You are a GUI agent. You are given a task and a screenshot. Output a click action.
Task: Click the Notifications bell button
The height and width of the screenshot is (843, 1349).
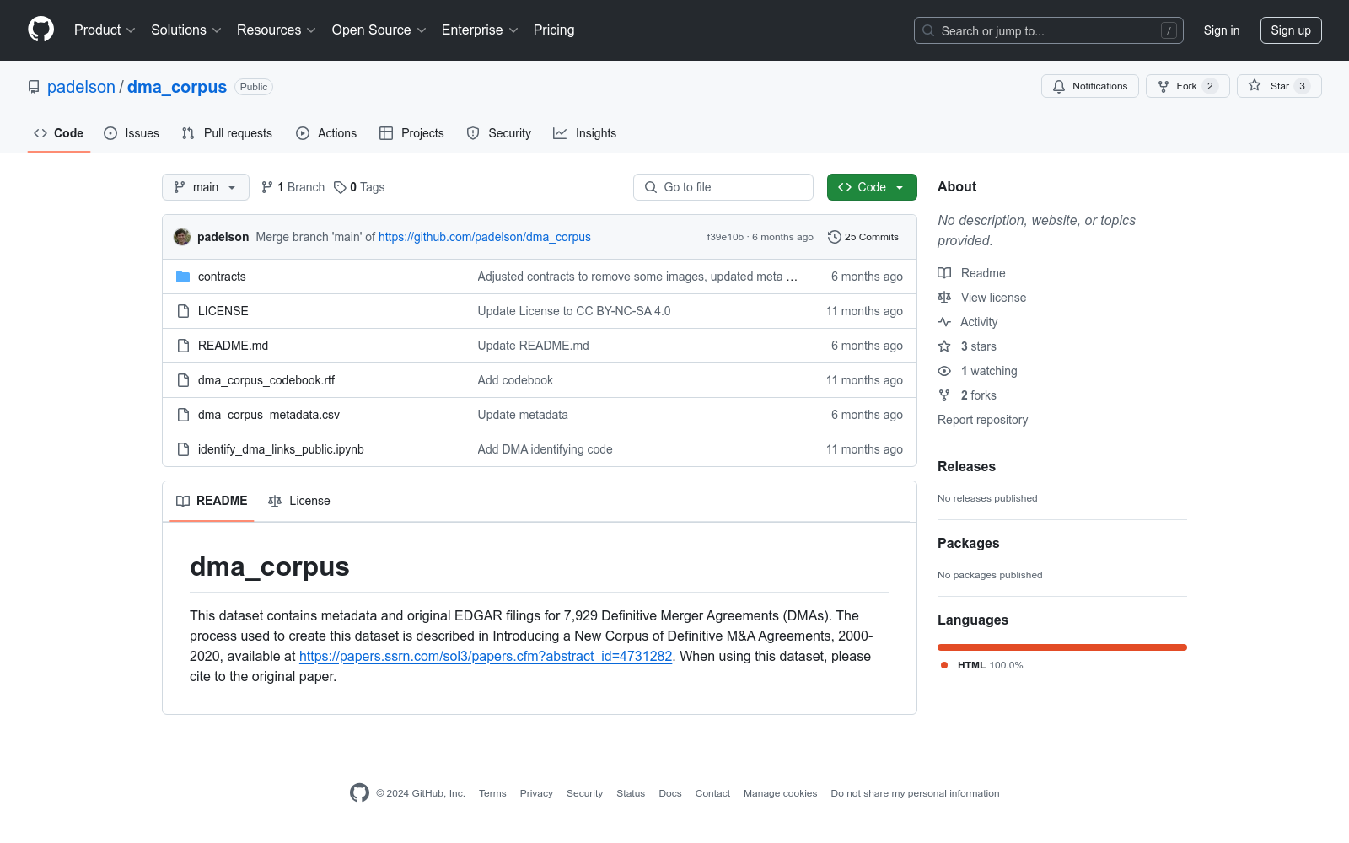pyautogui.click(x=1090, y=86)
